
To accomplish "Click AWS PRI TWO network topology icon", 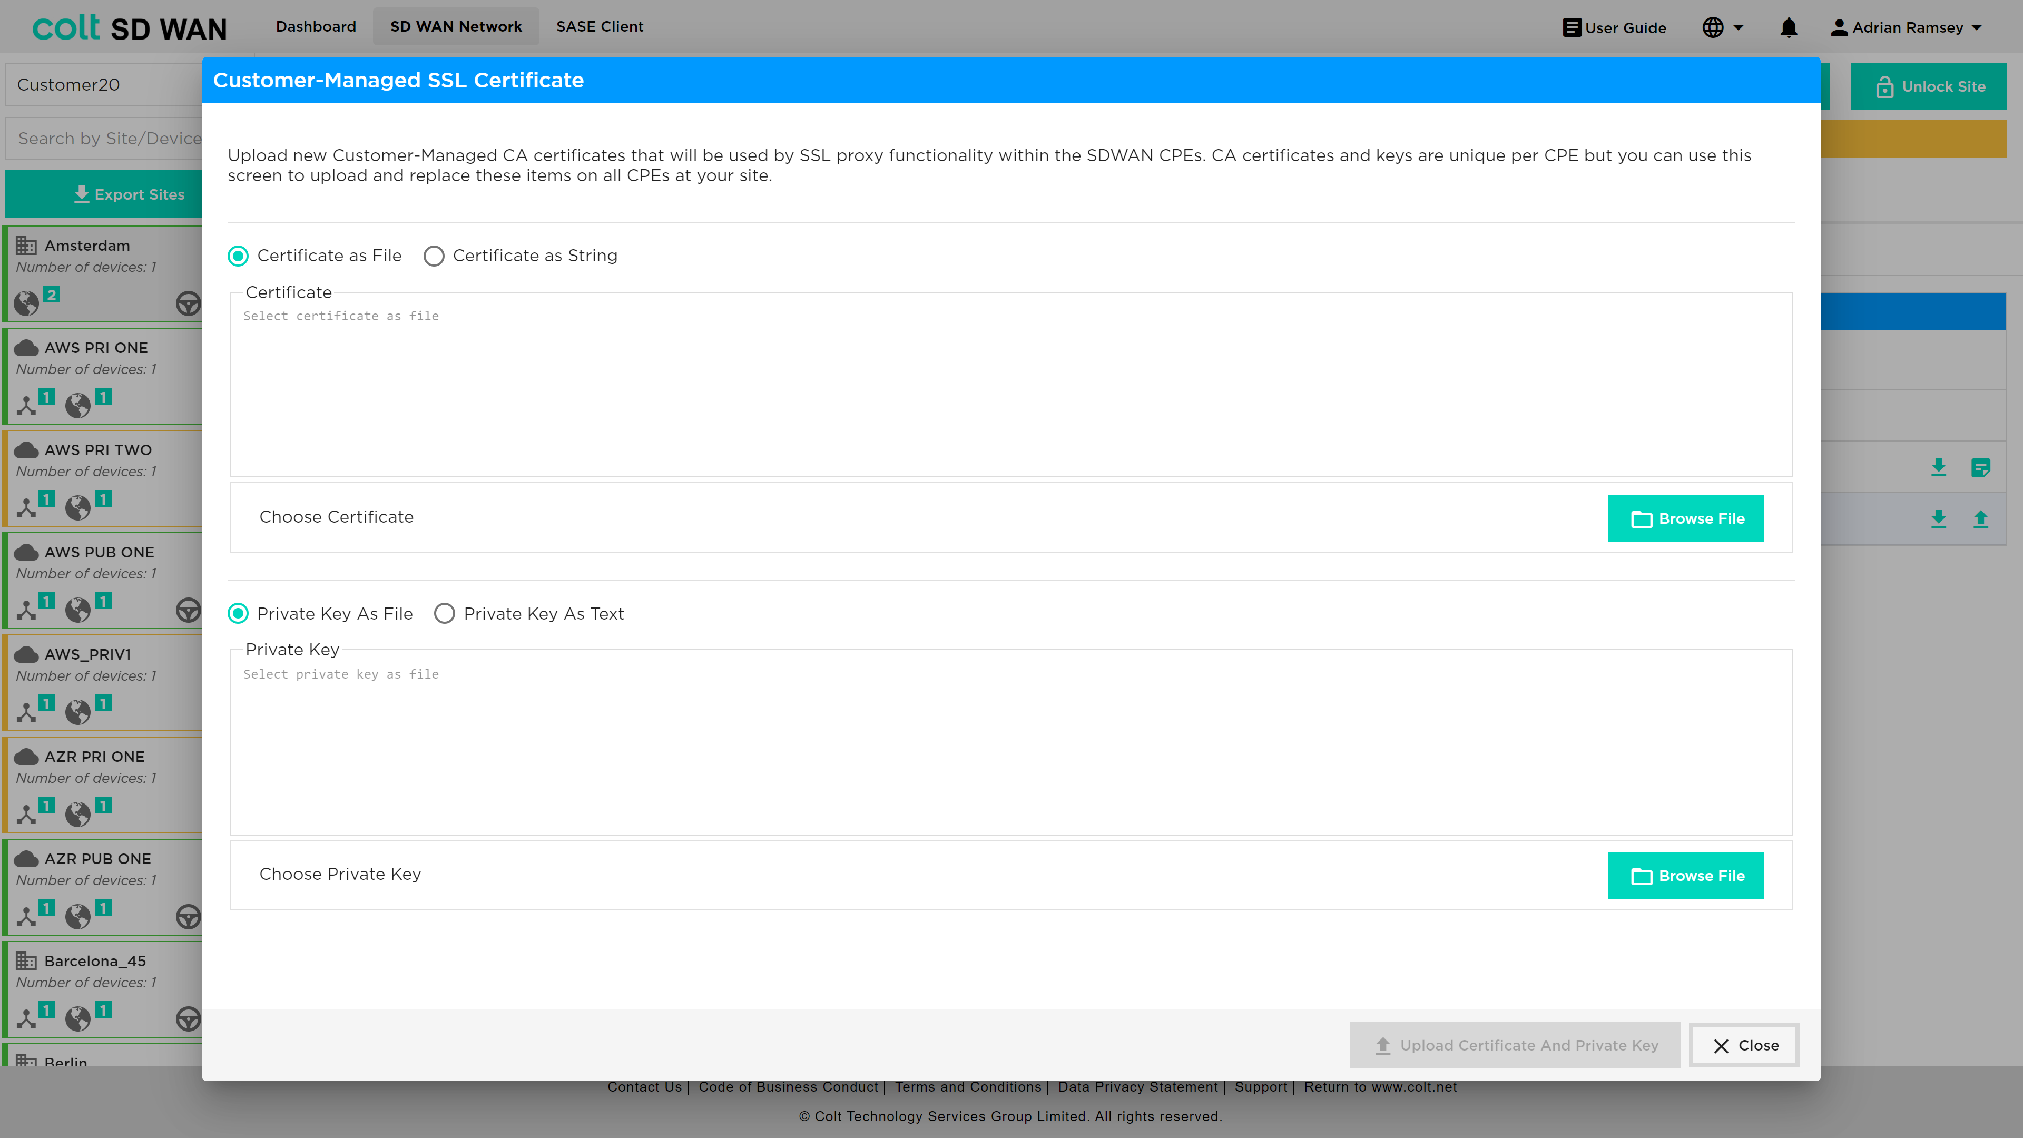I will point(27,507).
